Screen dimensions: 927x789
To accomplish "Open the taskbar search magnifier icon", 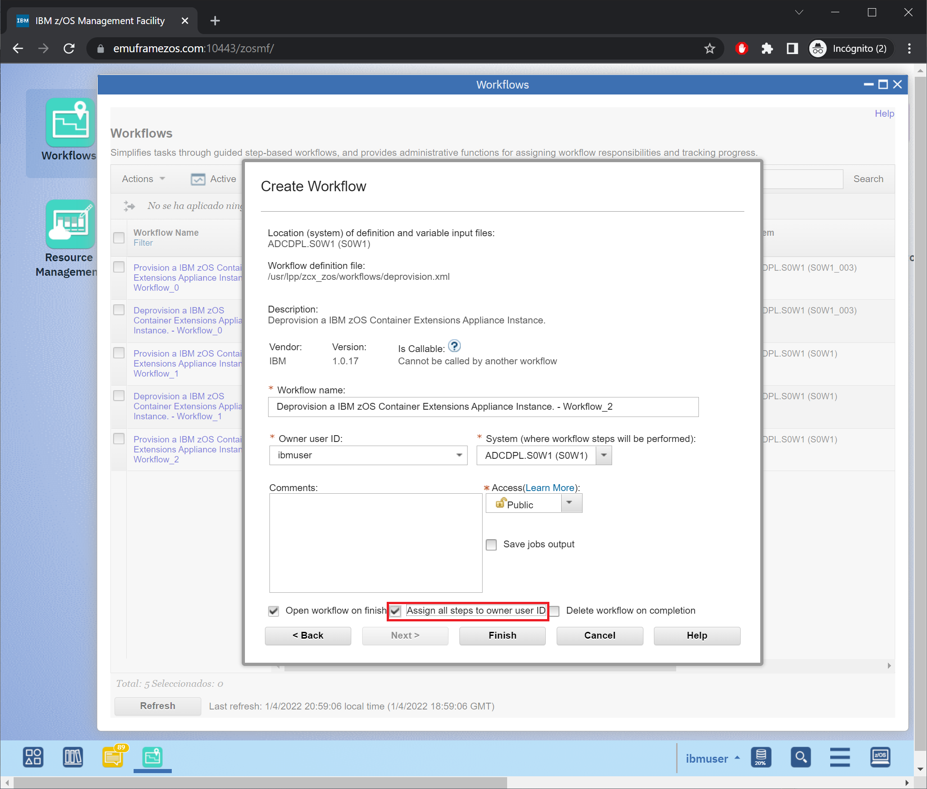I will [800, 757].
